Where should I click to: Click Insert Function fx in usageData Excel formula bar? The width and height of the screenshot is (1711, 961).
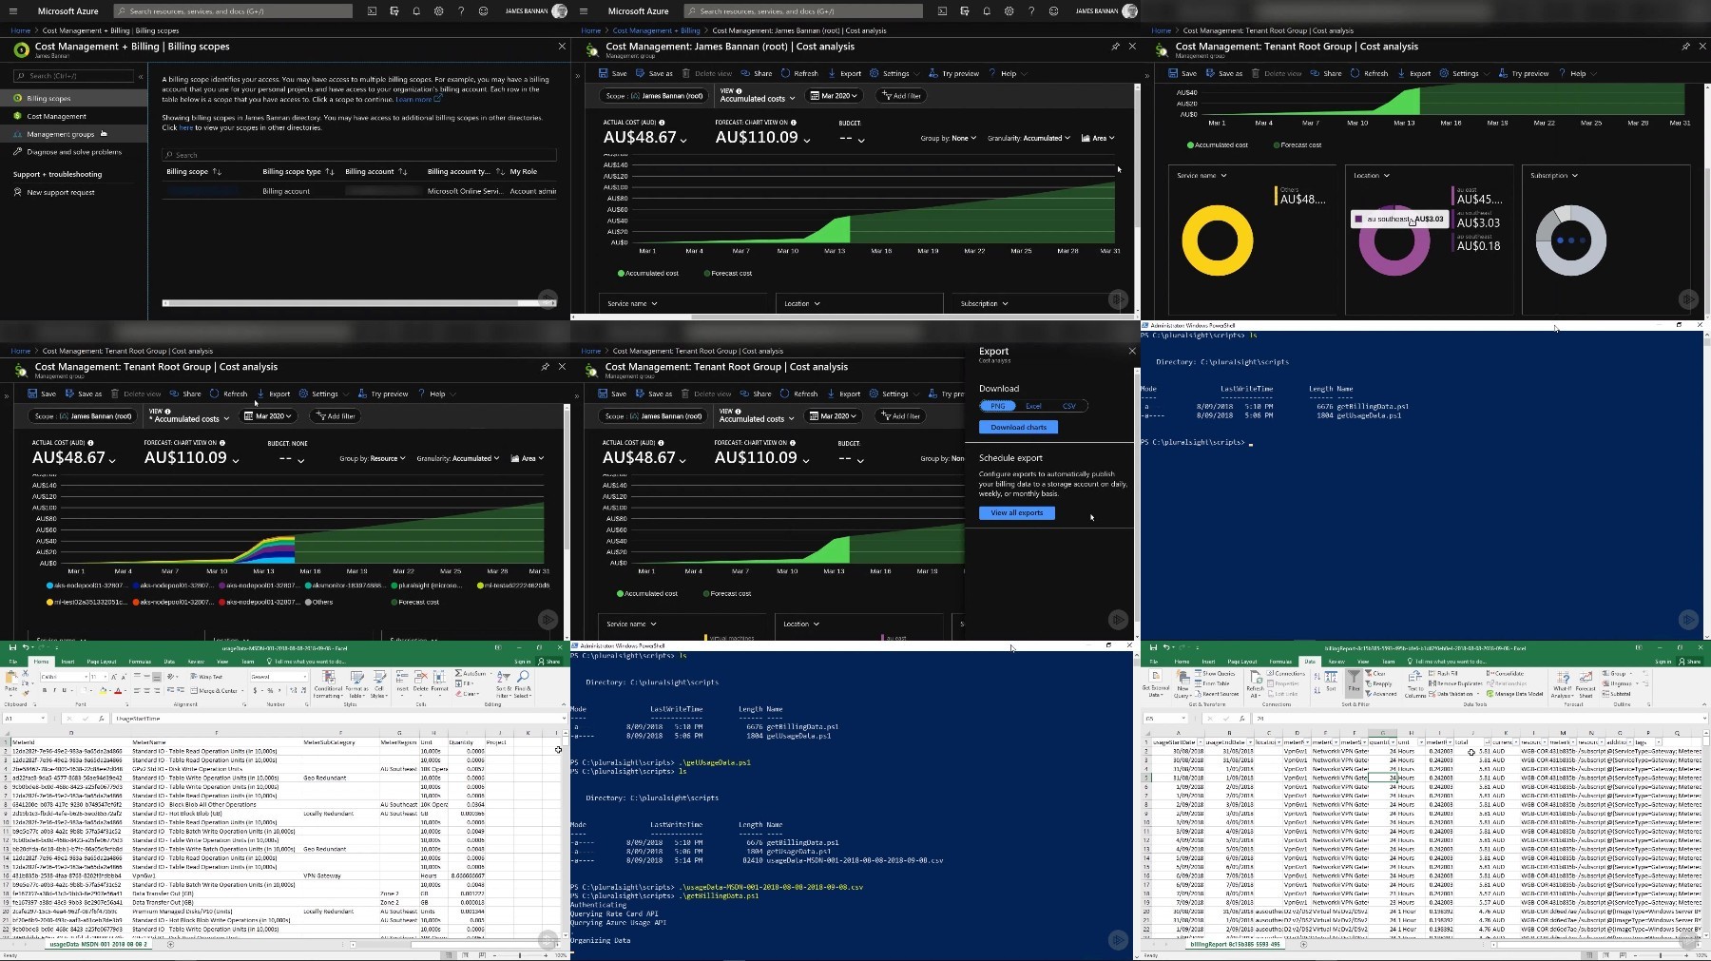pos(104,719)
